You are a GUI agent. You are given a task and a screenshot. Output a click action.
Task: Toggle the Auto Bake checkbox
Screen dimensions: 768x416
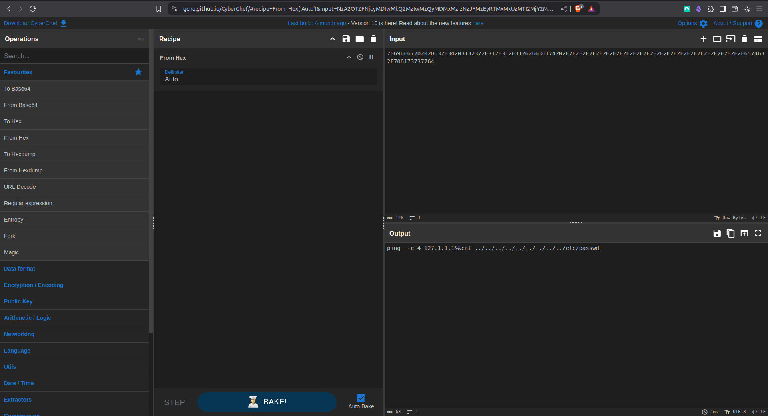coord(361,398)
